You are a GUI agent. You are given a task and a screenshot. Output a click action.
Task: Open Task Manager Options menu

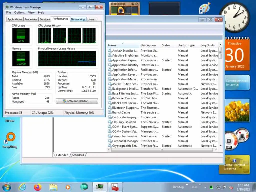[x=19, y=12]
